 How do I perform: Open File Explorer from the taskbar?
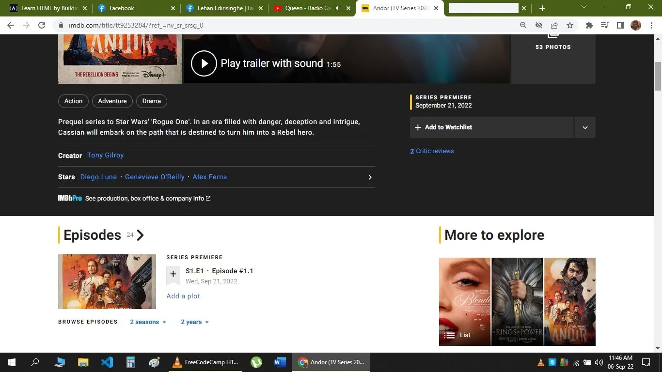point(83,362)
